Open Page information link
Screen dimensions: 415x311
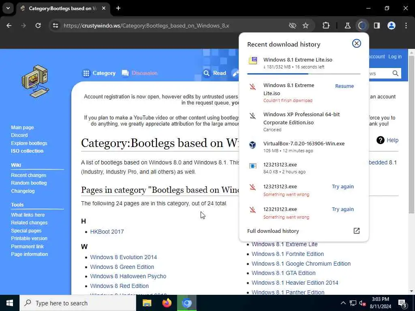coord(29,254)
